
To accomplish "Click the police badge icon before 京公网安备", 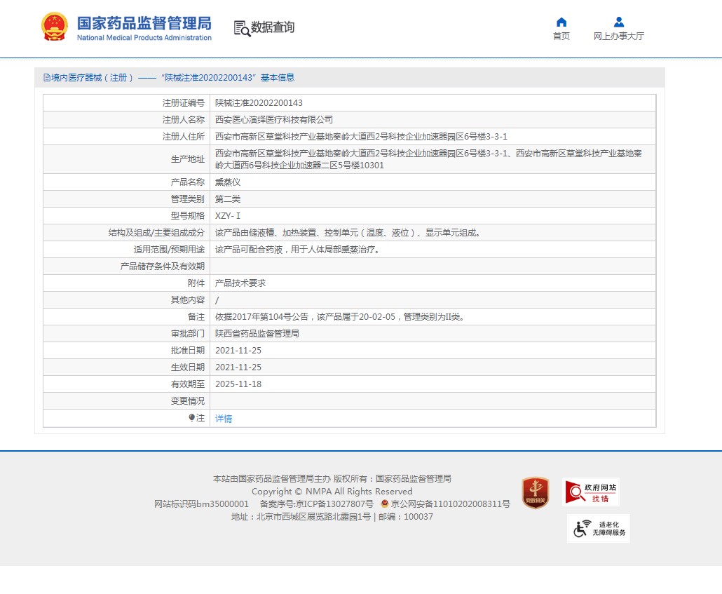I will [385, 504].
